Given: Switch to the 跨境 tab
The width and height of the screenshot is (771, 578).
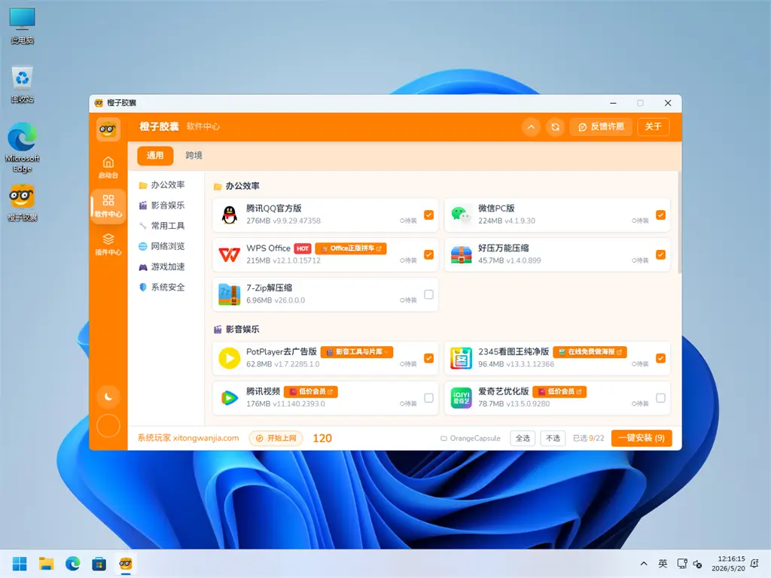Looking at the screenshot, I should pos(194,155).
